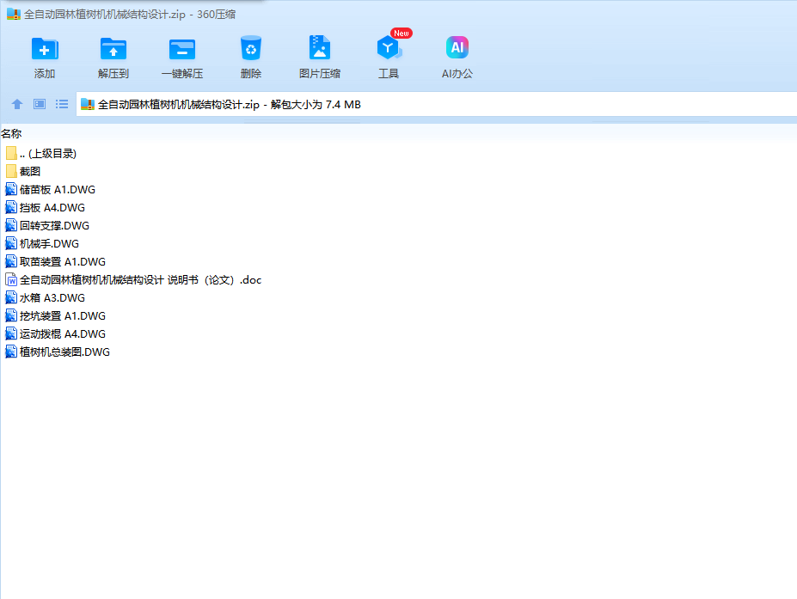Select file 储苗板 A1.DWG
797x599 pixels.
click(51, 190)
